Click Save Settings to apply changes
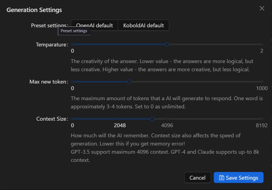The image size is (272, 190). pos(239,177)
